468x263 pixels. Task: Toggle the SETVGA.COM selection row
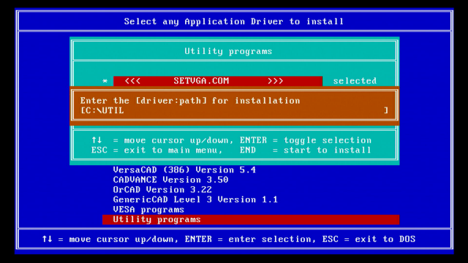tap(218, 81)
